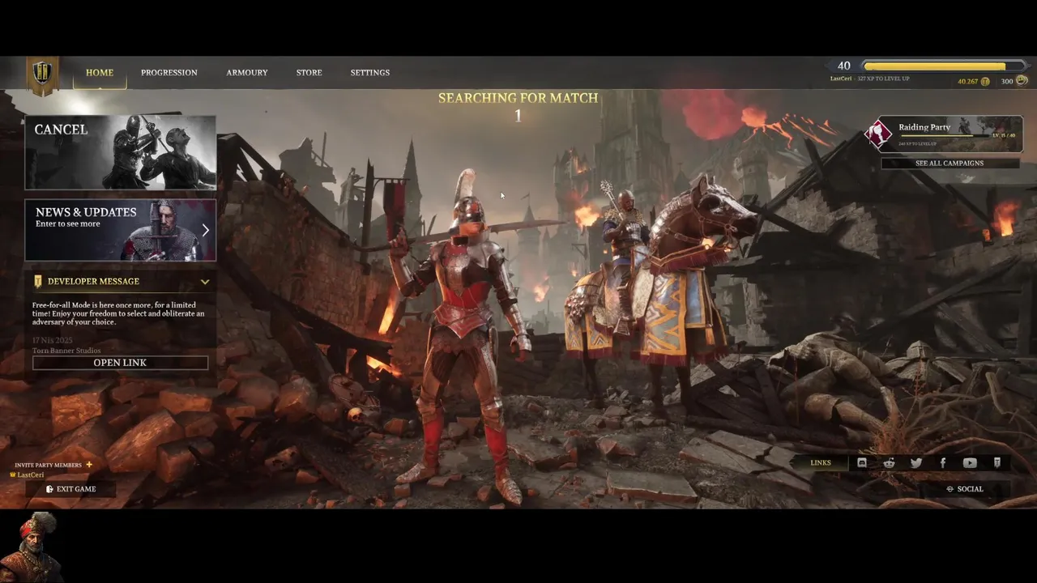Click the level 40 badge
The width and height of the screenshot is (1037, 583).
pyautogui.click(x=844, y=66)
